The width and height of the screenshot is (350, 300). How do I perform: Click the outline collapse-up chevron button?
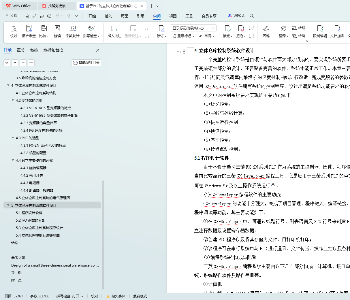pyautogui.click(x=15, y=63)
